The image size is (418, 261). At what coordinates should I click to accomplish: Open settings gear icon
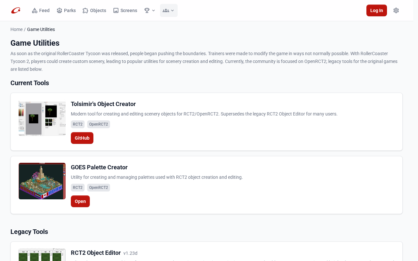[x=396, y=10]
